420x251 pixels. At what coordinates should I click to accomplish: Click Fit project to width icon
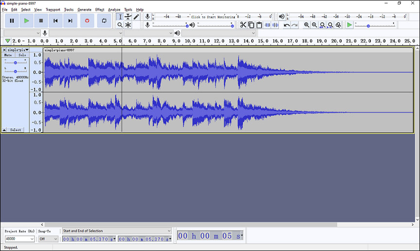point(330,25)
